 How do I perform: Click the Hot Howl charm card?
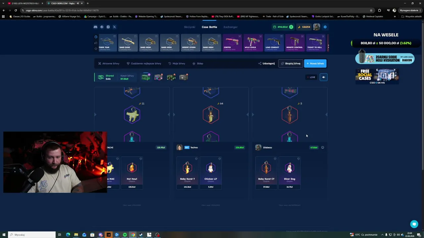pos(132,173)
